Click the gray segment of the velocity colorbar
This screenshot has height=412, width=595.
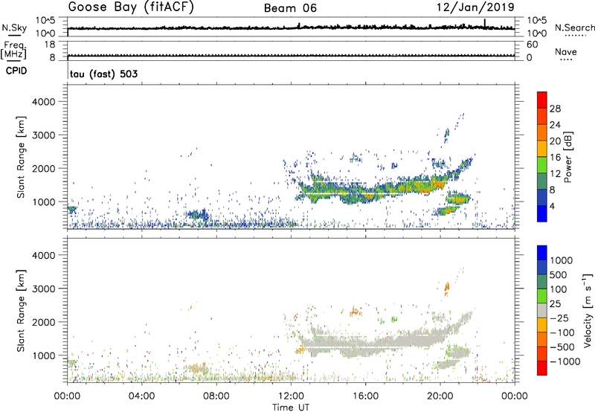pos(542,310)
